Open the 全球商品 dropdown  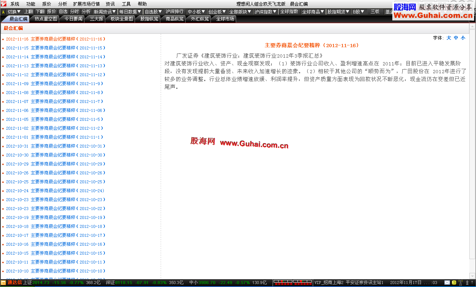click(313, 12)
